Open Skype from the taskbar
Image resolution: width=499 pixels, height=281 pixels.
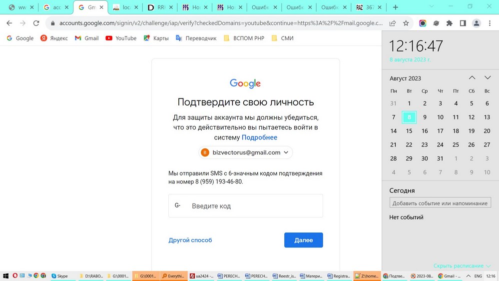[x=62, y=276]
